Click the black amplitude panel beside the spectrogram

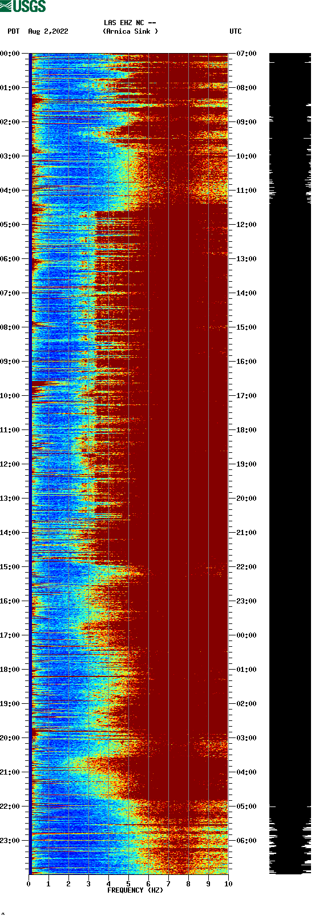(290, 464)
